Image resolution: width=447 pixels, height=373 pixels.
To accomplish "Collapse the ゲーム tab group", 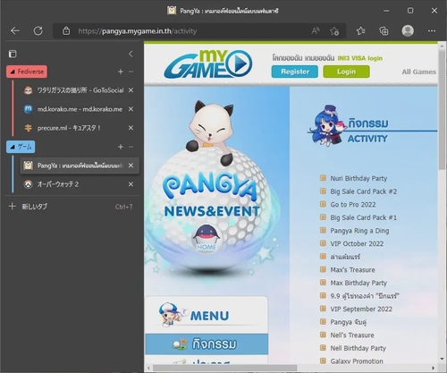I will click(21, 147).
